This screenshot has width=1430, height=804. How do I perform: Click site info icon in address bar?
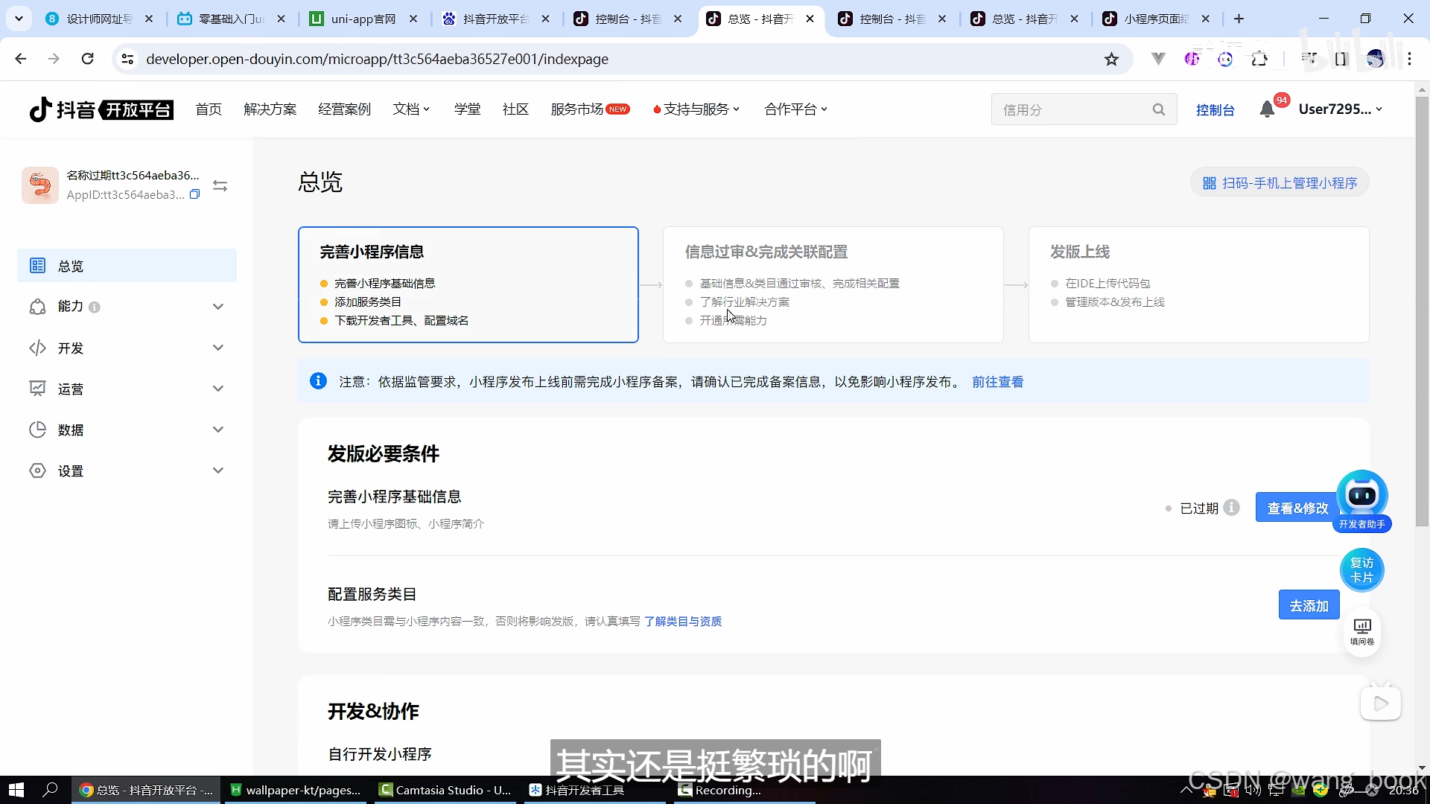pyautogui.click(x=127, y=59)
